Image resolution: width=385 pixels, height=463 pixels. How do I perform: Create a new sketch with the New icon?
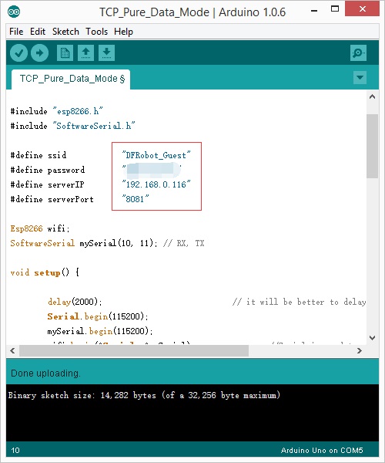65,53
